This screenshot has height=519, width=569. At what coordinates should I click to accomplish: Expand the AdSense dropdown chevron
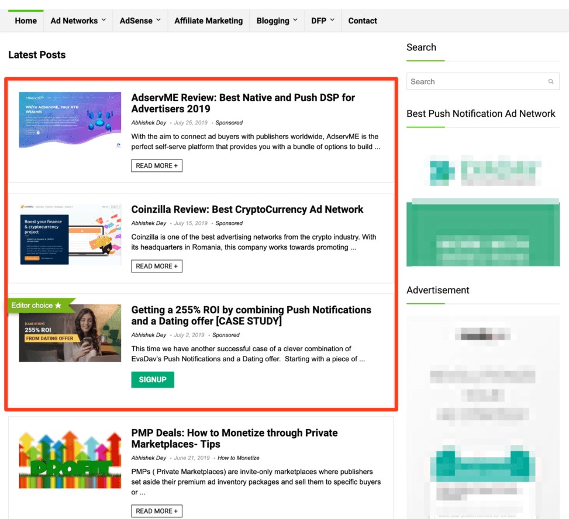click(158, 20)
